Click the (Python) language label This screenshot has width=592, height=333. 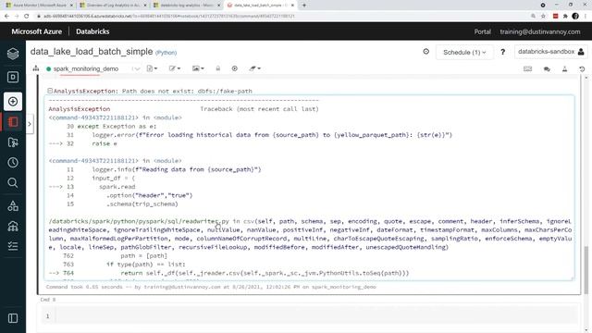166,53
